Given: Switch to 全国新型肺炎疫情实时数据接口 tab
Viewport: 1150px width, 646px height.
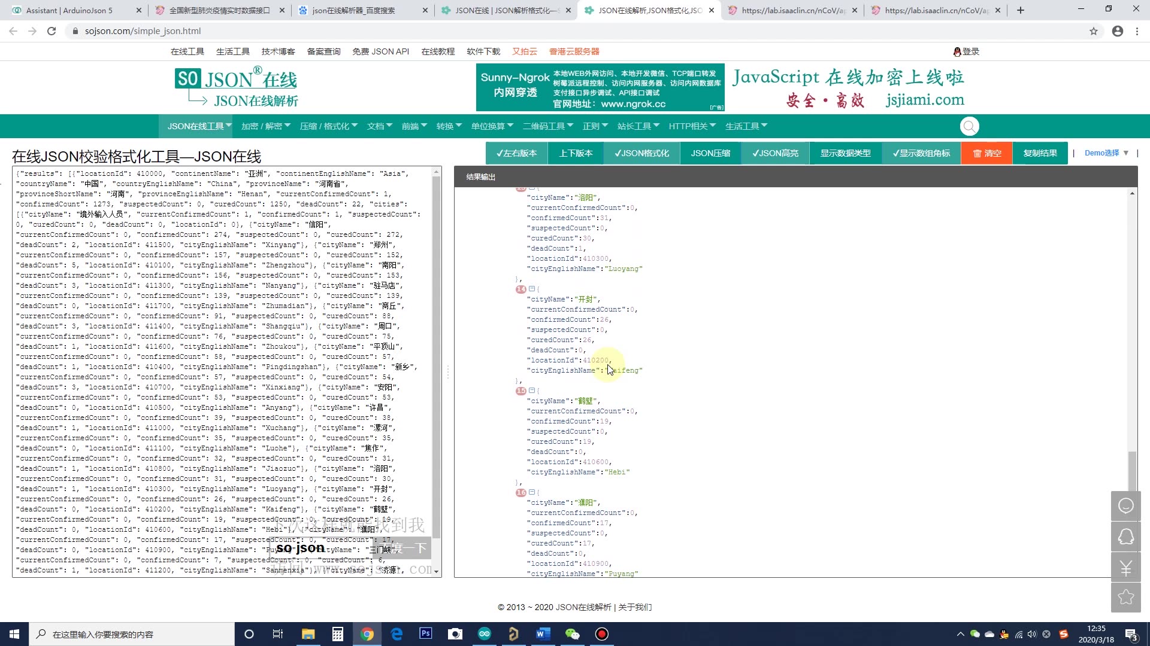Looking at the screenshot, I should tap(219, 10).
